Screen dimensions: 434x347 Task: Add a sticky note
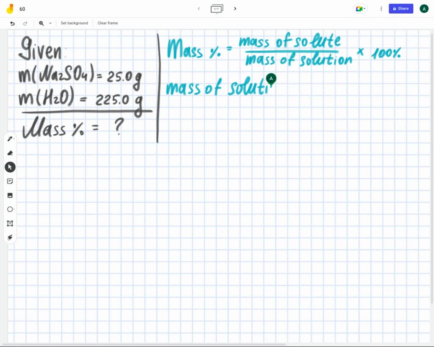[10, 181]
